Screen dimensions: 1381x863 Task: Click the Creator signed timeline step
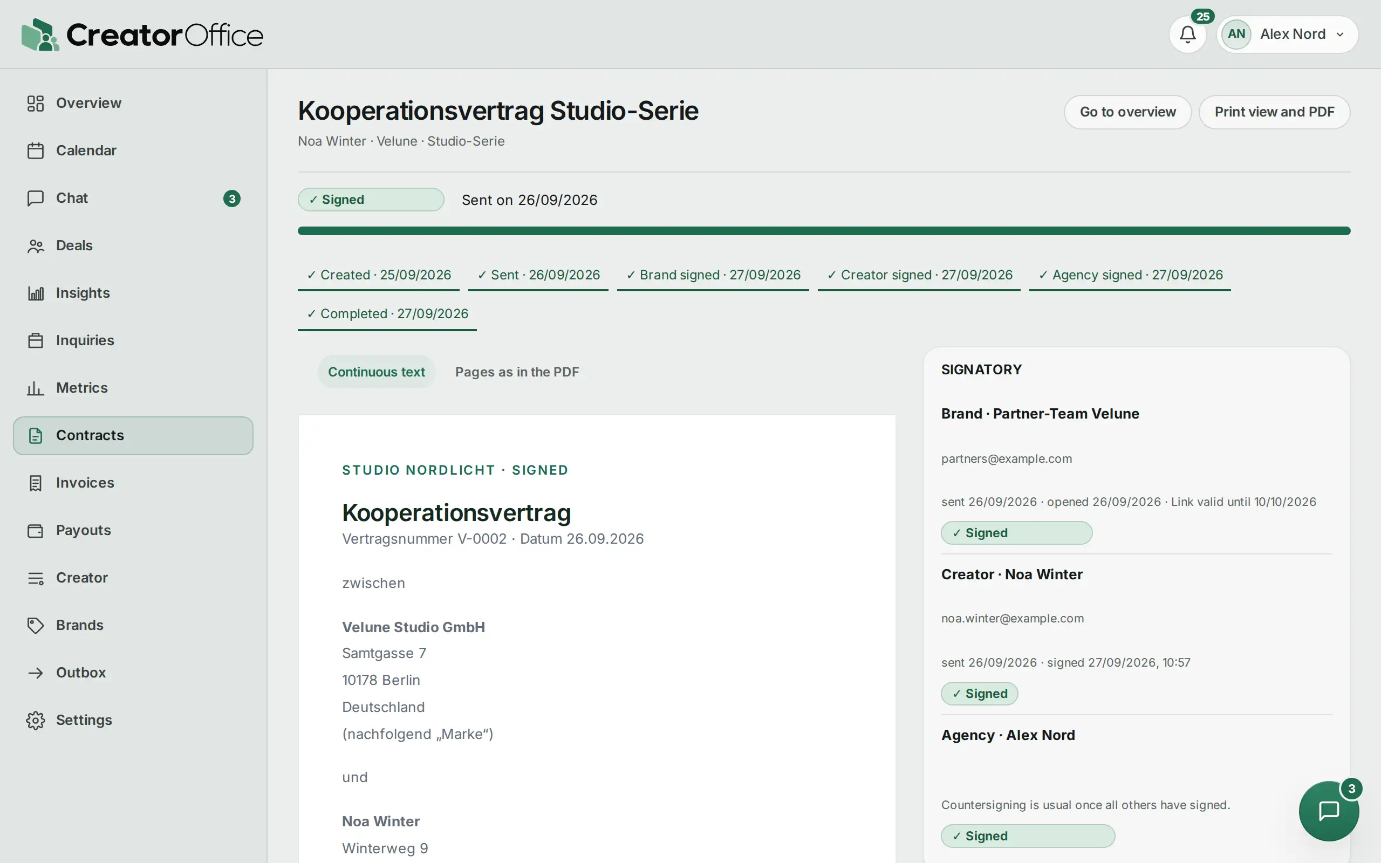pyautogui.click(x=919, y=276)
